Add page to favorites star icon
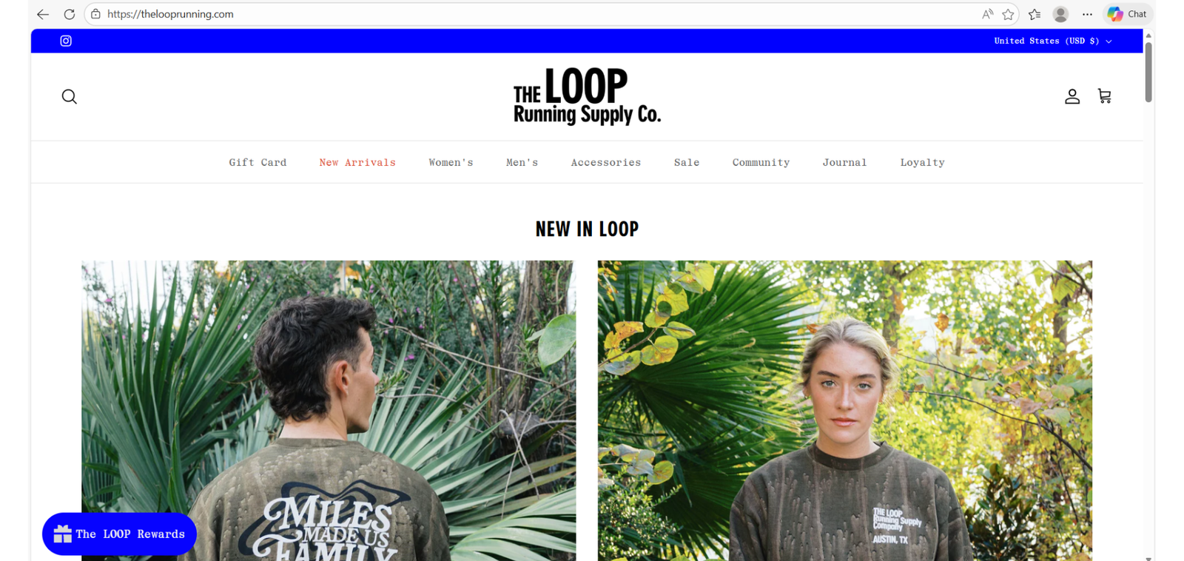 pos(1008,14)
